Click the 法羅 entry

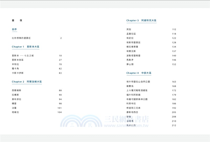pyautogui.click(x=14, y=108)
